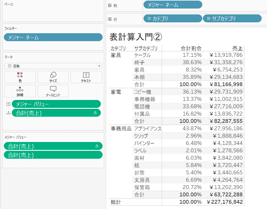Viewport: 267px width, 209px height.
Task: Select the カテゴリ pill label on rows
Action: [160, 19]
